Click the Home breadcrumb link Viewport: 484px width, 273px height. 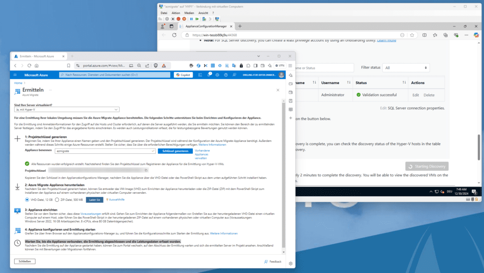(x=18, y=83)
